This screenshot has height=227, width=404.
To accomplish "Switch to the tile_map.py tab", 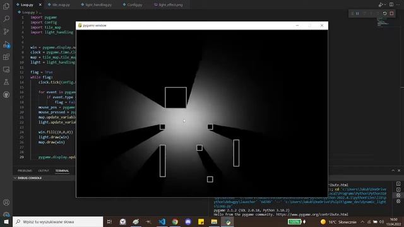I will (x=61, y=4).
